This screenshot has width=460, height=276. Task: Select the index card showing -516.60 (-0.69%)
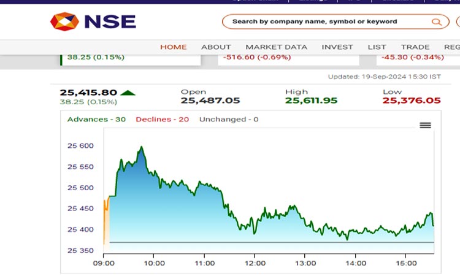pyautogui.click(x=289, y=60)
